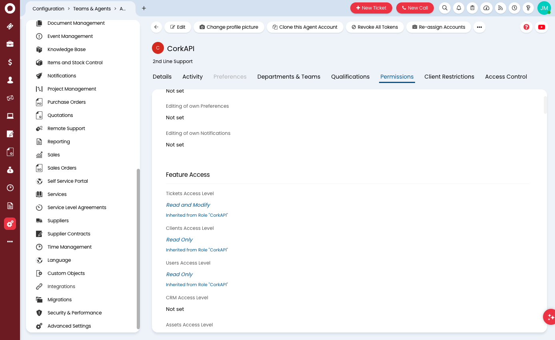
Task: Click Clone this Agent Account
Action: (x=305, y=27)
